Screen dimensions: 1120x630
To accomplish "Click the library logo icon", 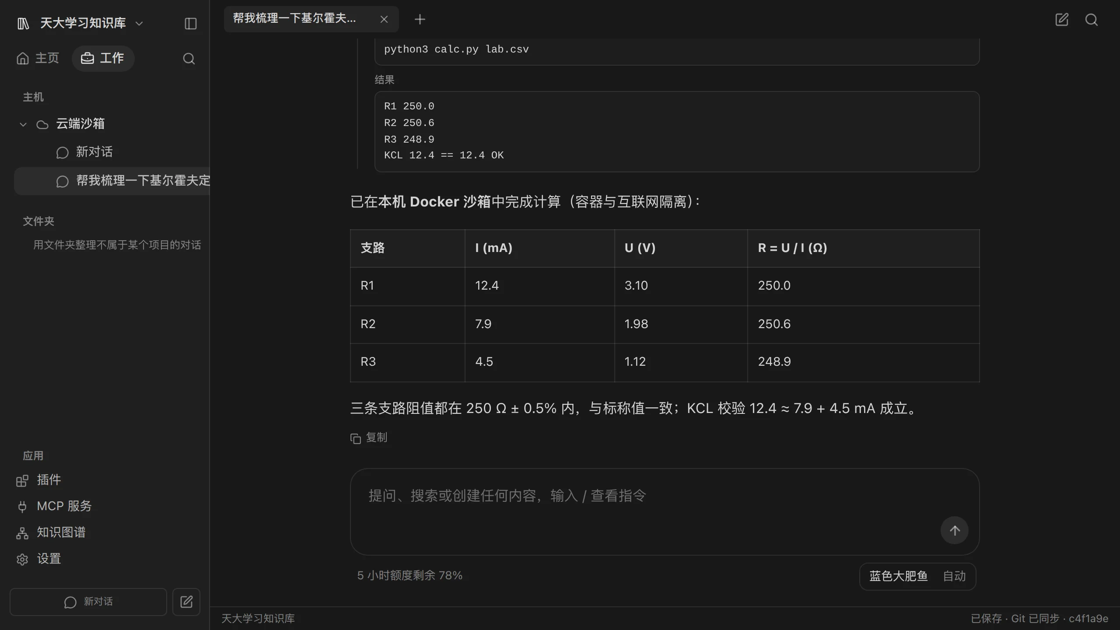I will (x=23, y=23).
